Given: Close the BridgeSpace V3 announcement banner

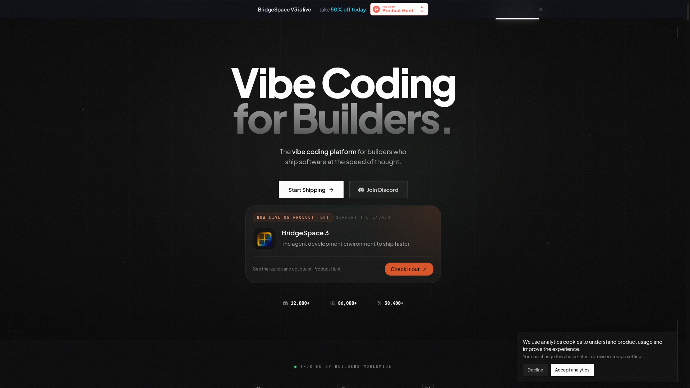Looking at the screenshot, I should coord(540,9).
